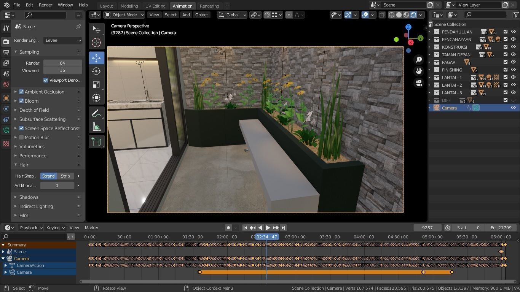Select the Scale tool
The width and height of the screenshot is (520, 292).
coord(96,84)
